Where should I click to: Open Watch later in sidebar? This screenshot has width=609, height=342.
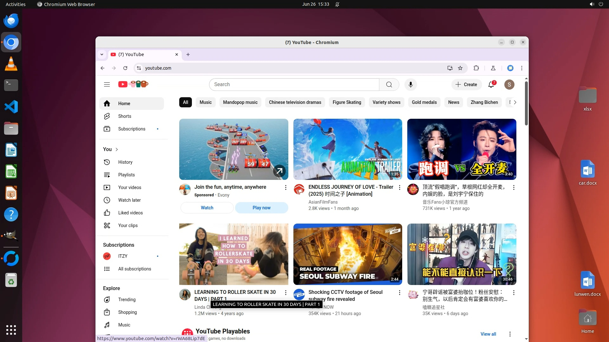(x=129, y=200)
